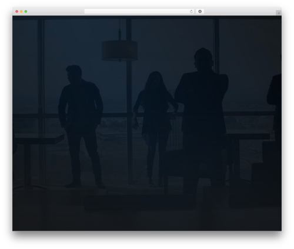
Task: Maximize the window with the green button
Action: coord(26,12)
